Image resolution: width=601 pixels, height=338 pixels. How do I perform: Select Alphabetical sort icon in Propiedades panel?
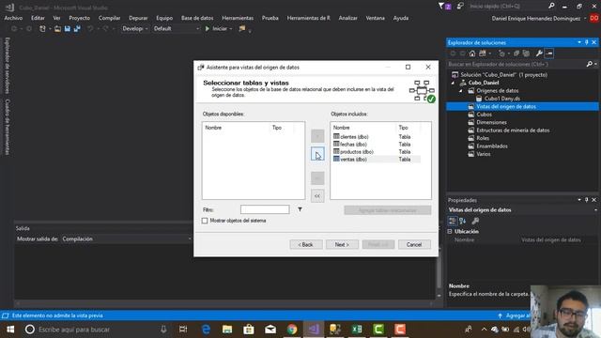tap(463, 221)
